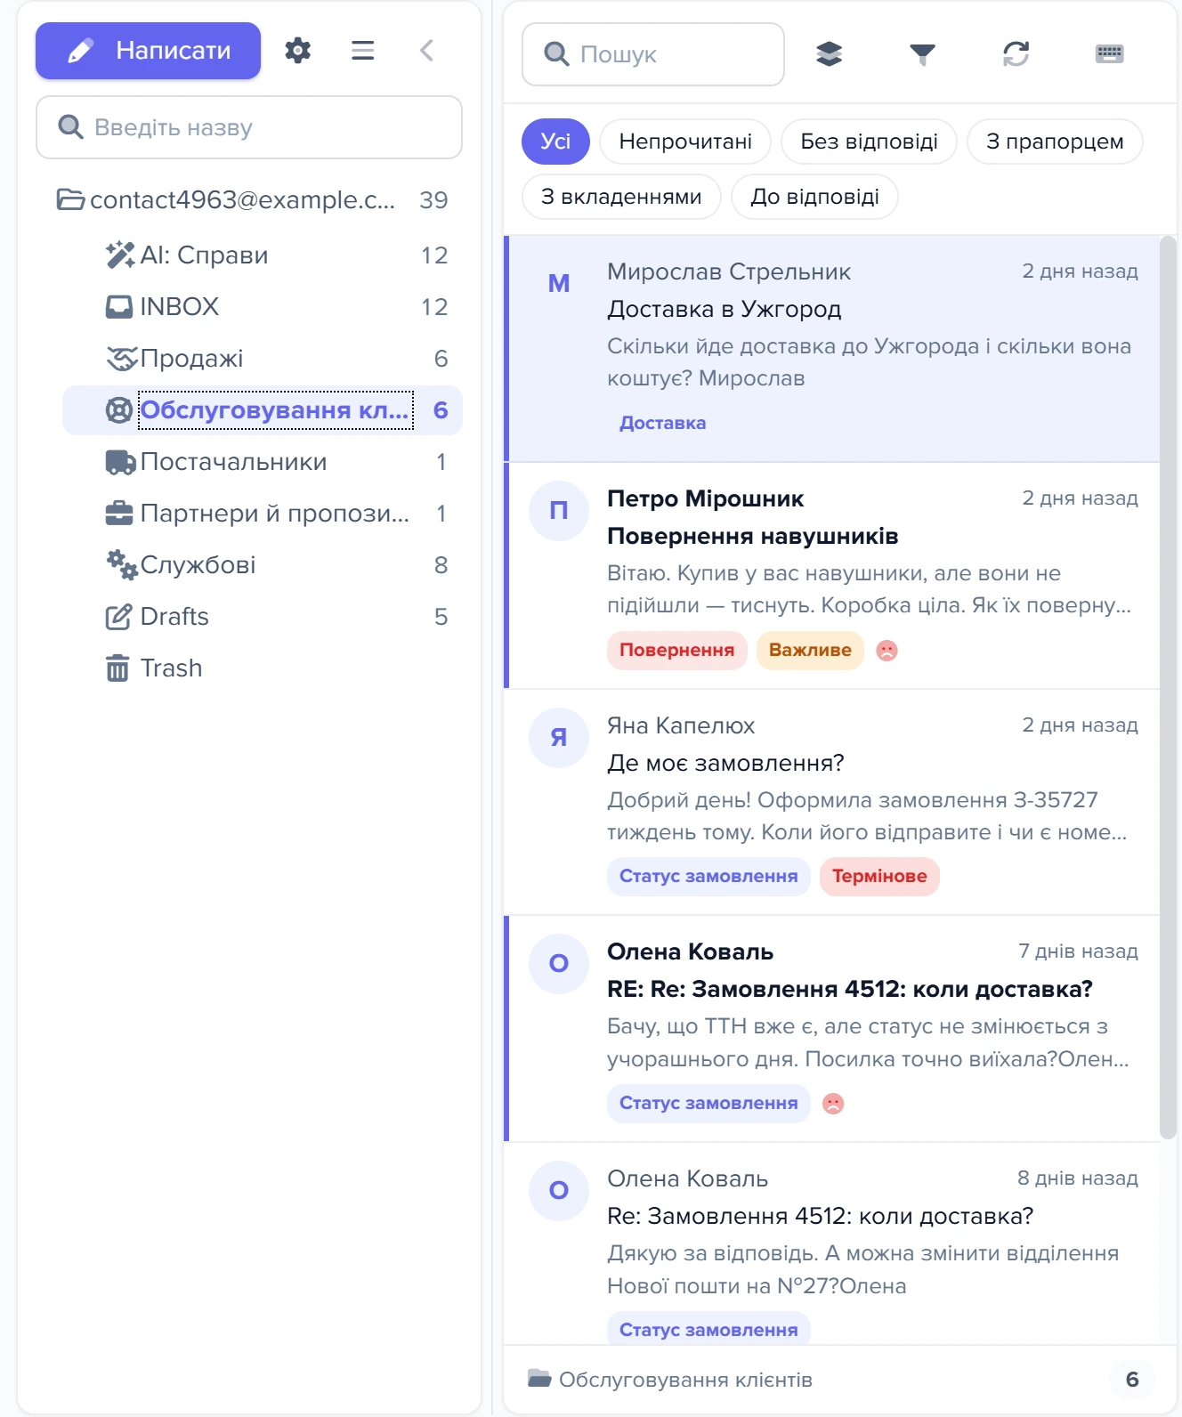1182x1417 pixels.
Task: Toggle the До відповіді filter chip
Action: (814, 197)
